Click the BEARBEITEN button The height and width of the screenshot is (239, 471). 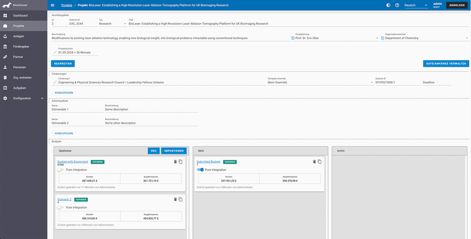click(x=63, y=64)
